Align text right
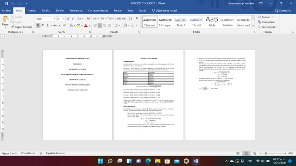296x166 pixels. (x=105, y=25)
